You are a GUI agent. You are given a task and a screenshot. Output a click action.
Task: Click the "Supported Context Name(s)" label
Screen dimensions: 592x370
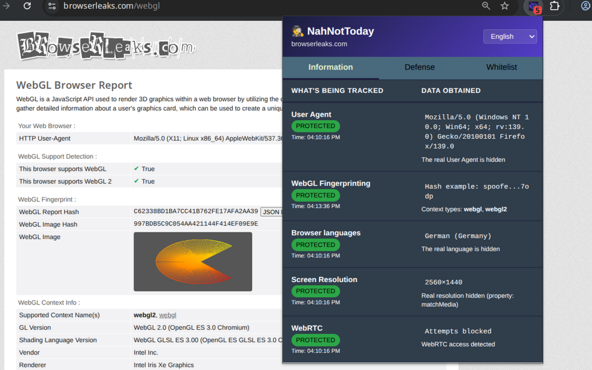(x=59, y=315)
